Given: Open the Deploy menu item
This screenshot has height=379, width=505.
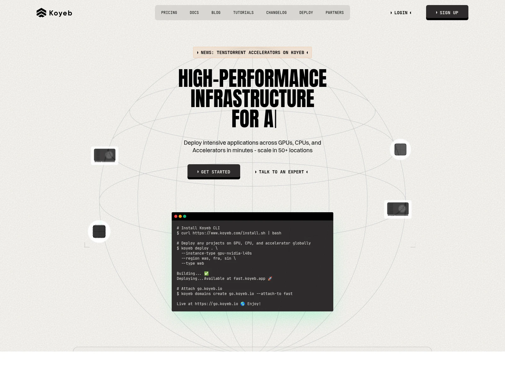Looking at the screenshot, I should pyautogui.click(x=306, y=13).
